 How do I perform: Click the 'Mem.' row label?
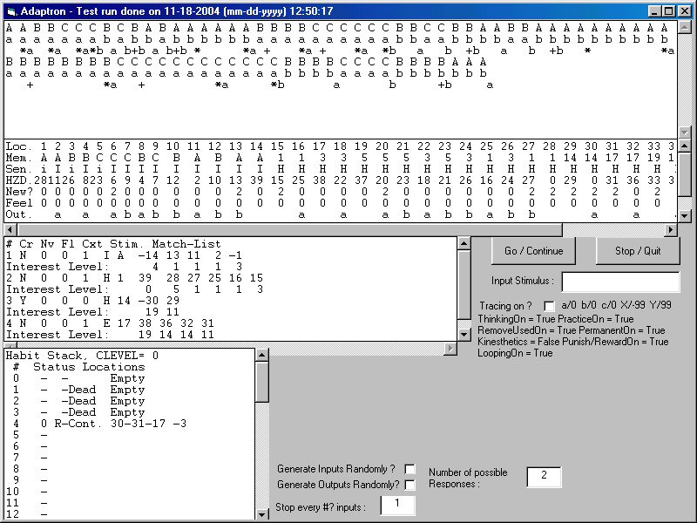pyautogui.click(x=18, y=158)
